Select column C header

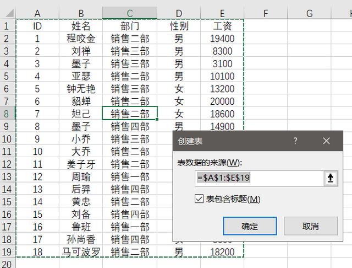(x=130, y=13)
